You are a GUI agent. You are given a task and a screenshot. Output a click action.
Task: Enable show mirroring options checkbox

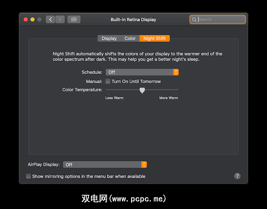[x=29, y=176]
